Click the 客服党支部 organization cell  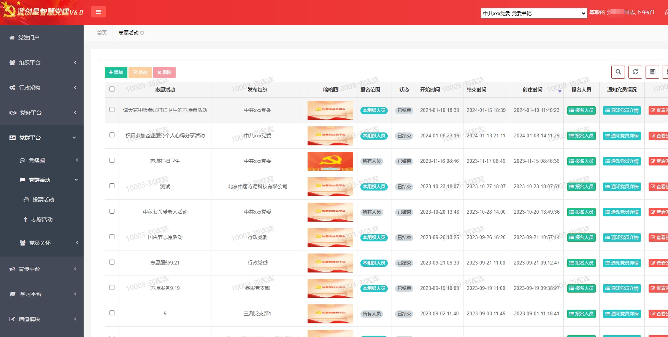click(x=257, y=288)
